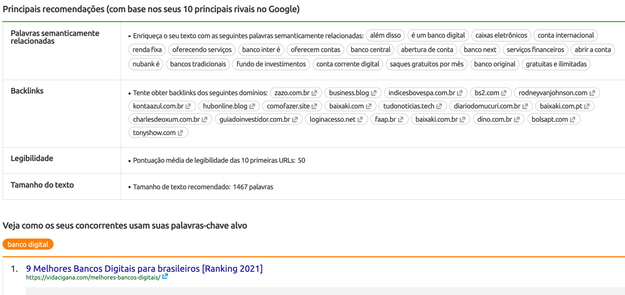Click the 'Backlinks' row heading
625x295 pixels.
[x=27, y=91]
